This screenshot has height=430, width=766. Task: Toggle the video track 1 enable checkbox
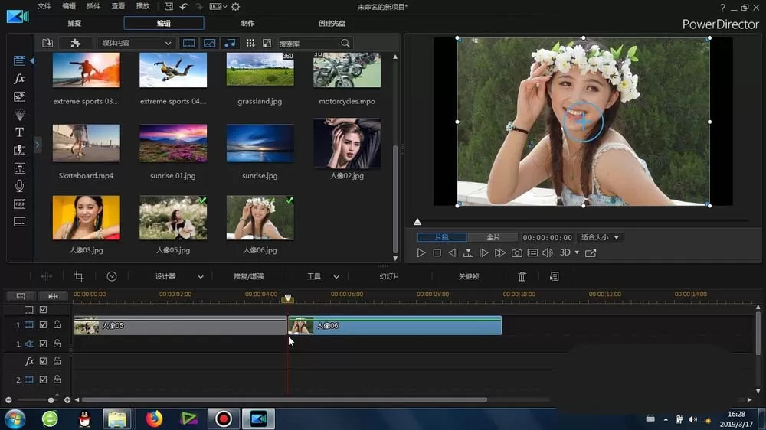[43, 324]
